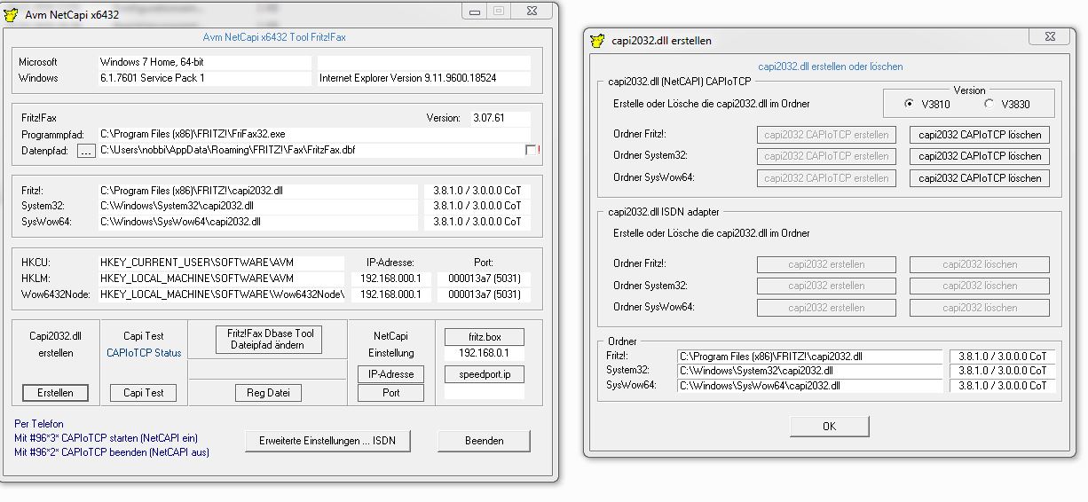Click the Wow6432Node registry path entry
This screenshot has height=502, width=1088.
click(x=221, y=294)
